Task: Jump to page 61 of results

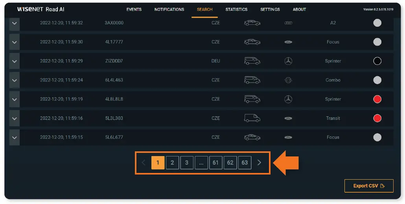Action: point(216,163)
